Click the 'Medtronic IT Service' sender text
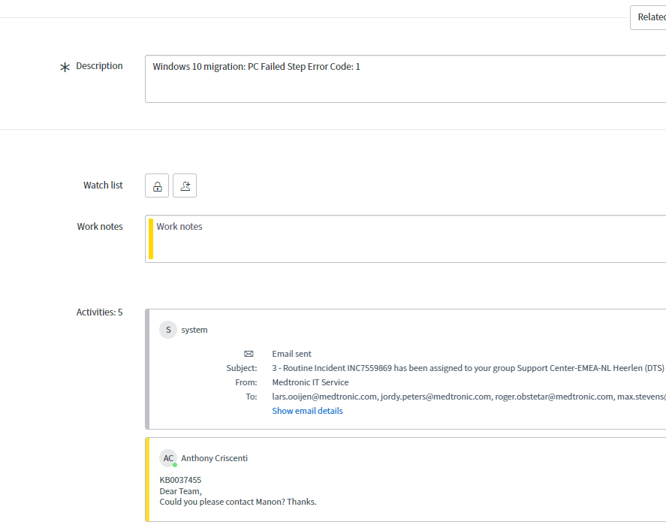This screenshot has width=666, height=525. 310,382
